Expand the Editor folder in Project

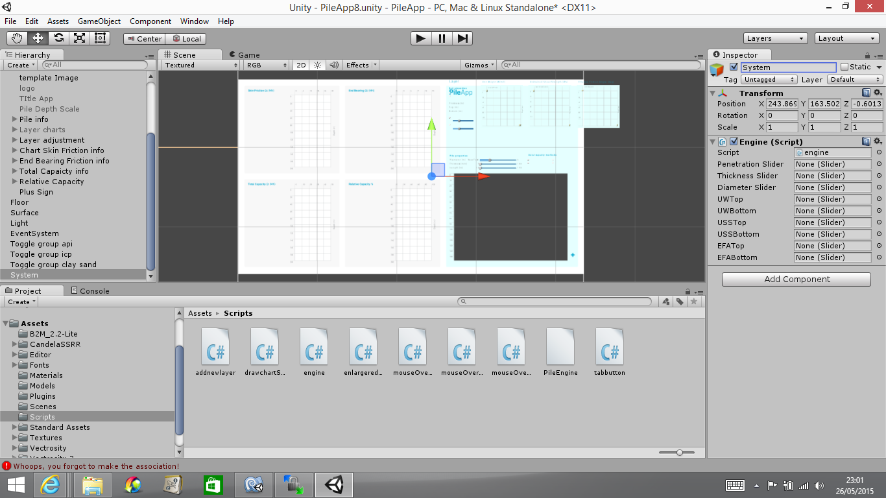pos(15,355)
